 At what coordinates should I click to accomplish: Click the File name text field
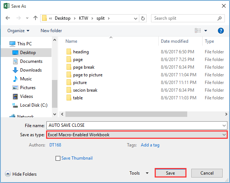click(137, 125)
